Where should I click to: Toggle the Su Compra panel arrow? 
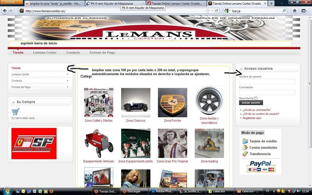point(13,102)
